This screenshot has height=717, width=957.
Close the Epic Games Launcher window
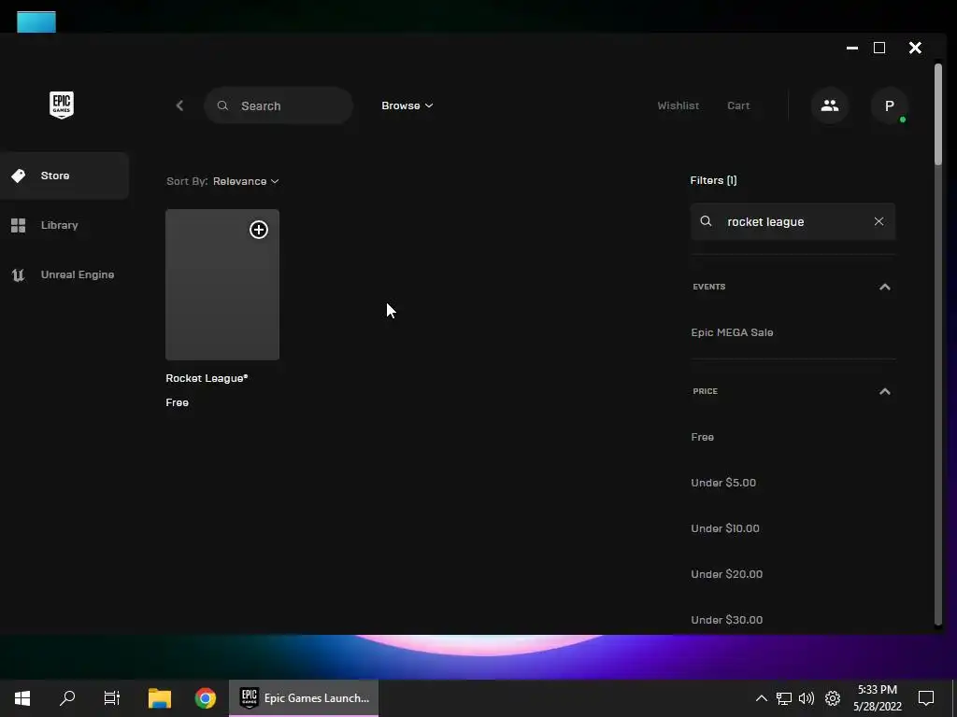tap(915, 48)
